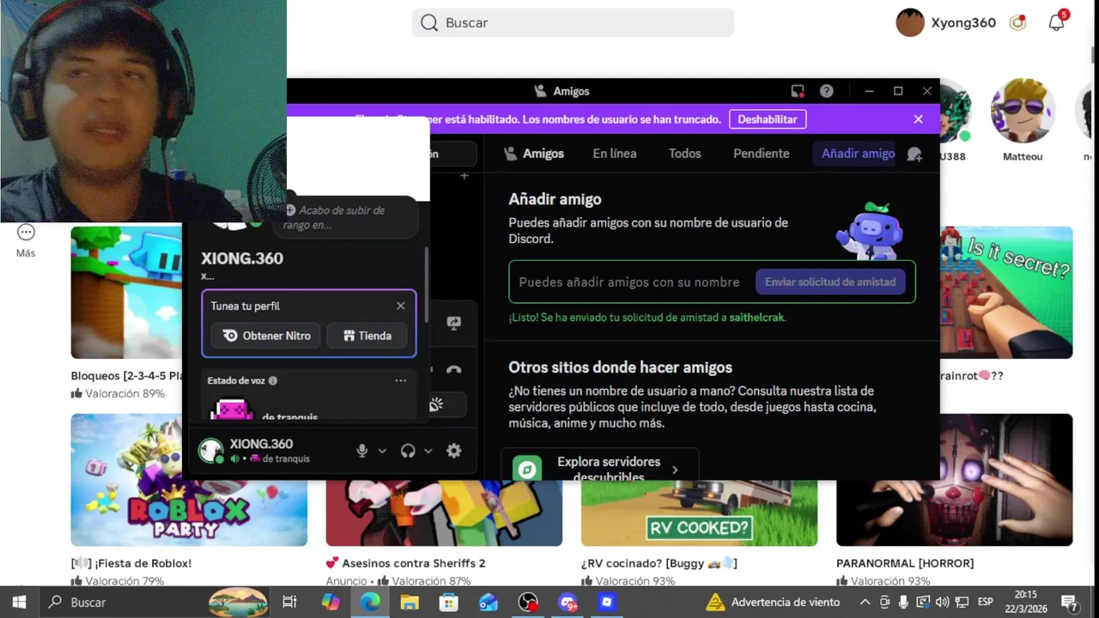The image size is (1099, 618).
Task: Open Asesinos contra Sheriffs 2 thumbnail
Action: [x=444, y=512]
